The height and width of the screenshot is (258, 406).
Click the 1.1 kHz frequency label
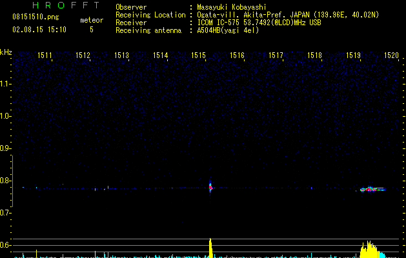pos(5,84)
